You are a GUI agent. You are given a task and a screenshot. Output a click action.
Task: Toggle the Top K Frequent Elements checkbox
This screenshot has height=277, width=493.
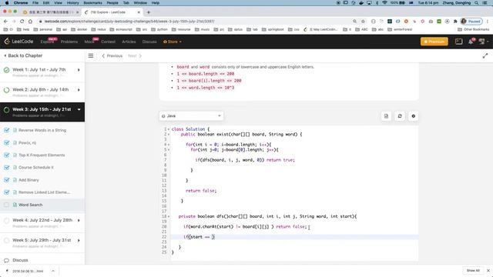click(x=7, y=155)
